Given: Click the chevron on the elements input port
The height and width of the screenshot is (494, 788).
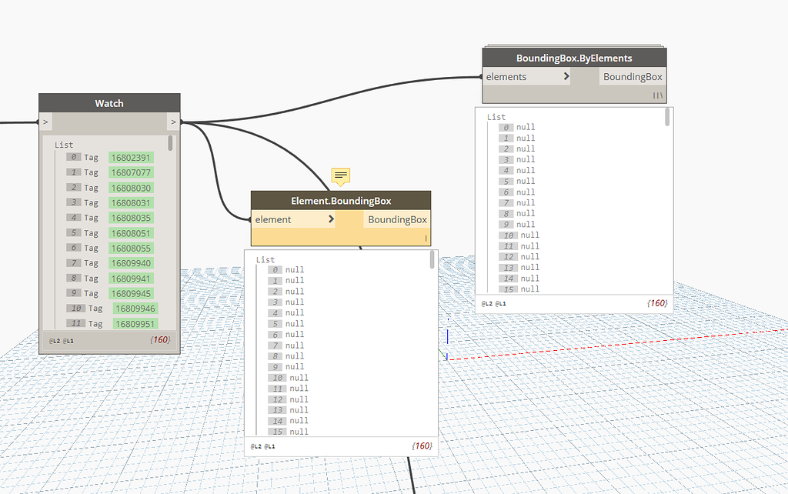Looking at the screenshot, I should (566, 76).
